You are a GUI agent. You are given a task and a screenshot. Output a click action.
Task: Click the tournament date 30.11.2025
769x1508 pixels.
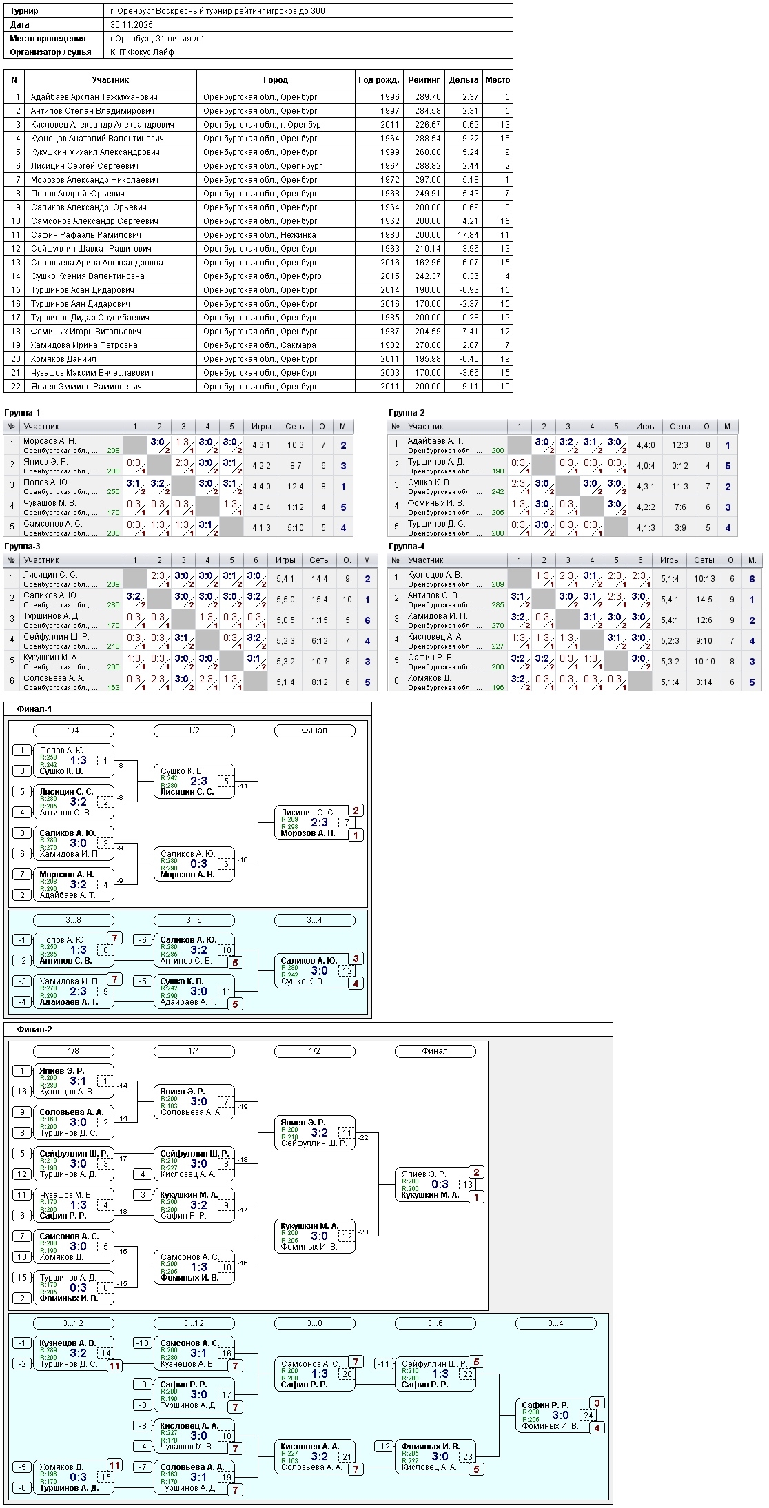point(131,25)
